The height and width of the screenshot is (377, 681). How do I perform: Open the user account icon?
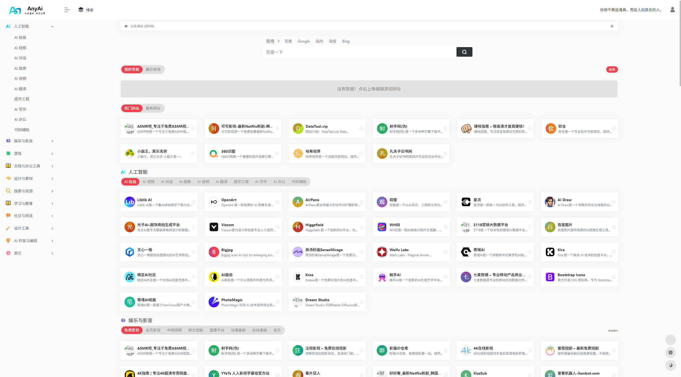tap(672, 10)
